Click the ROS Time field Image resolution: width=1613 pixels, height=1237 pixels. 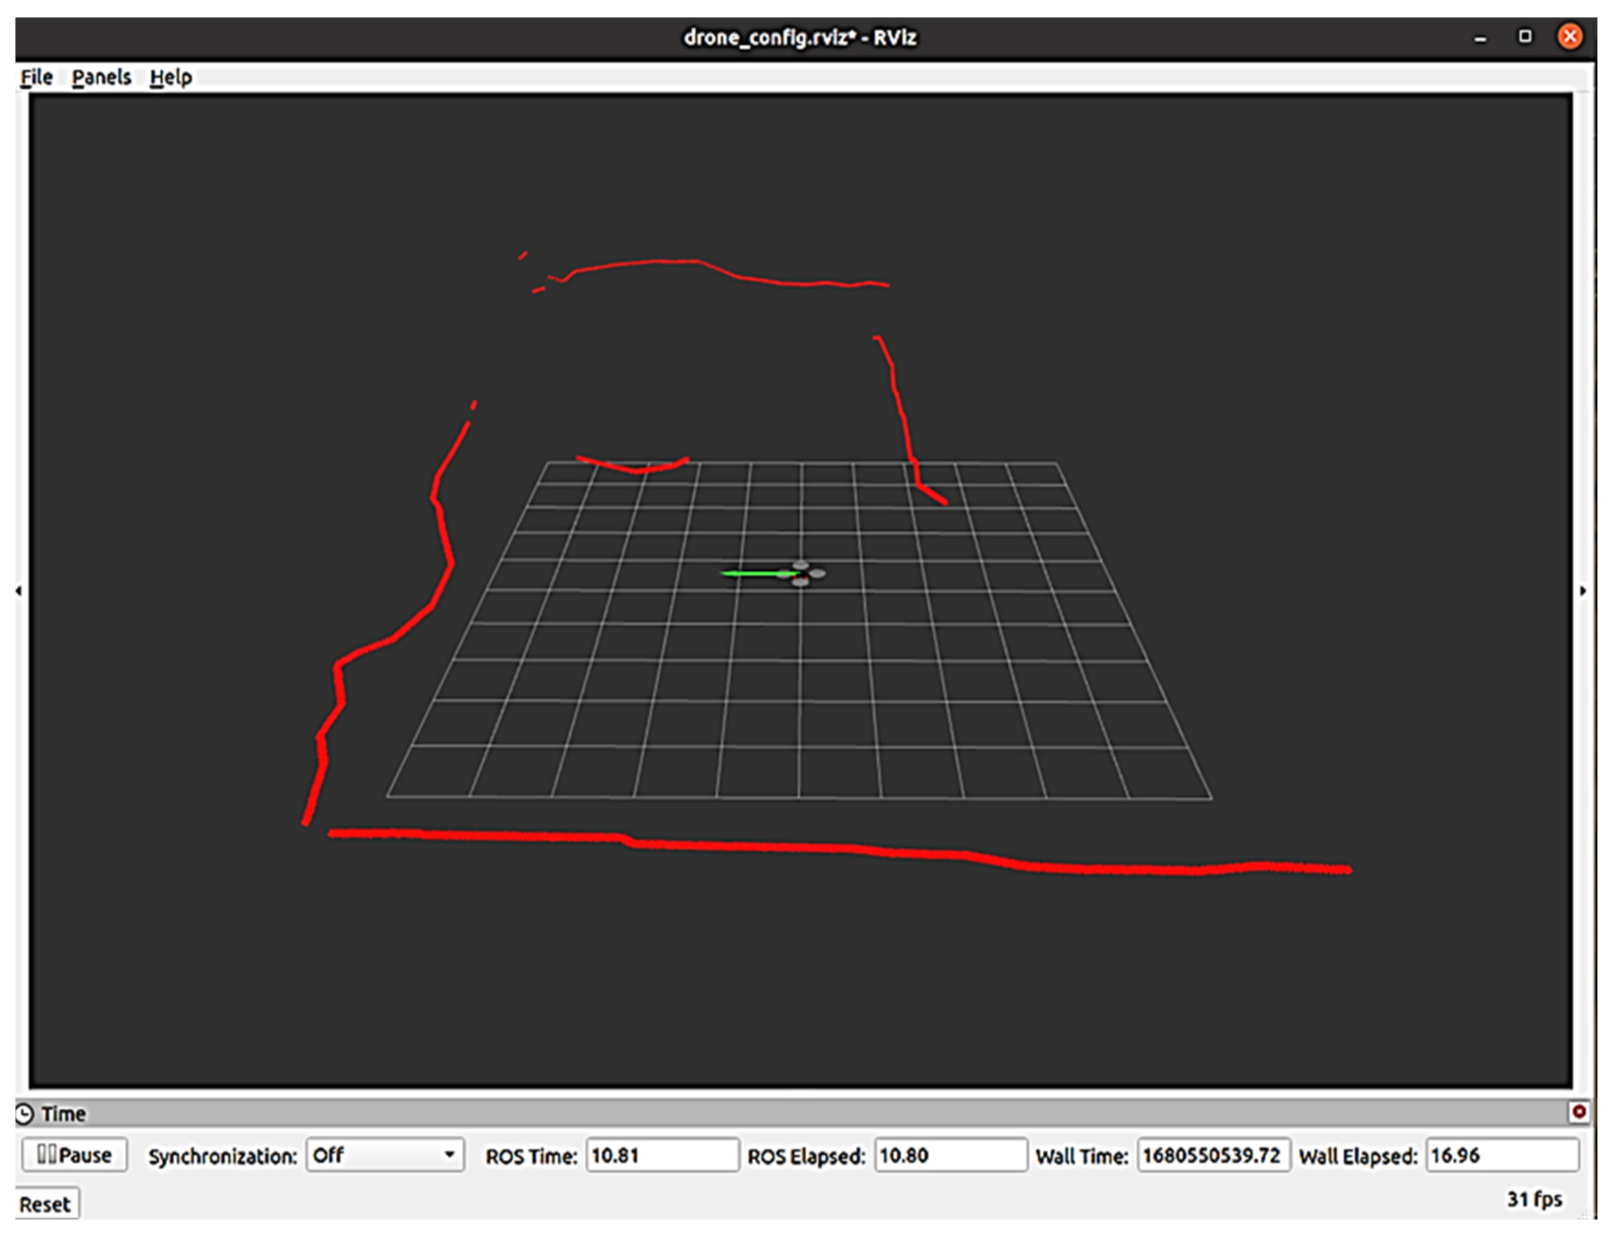tap(662, 1155)
